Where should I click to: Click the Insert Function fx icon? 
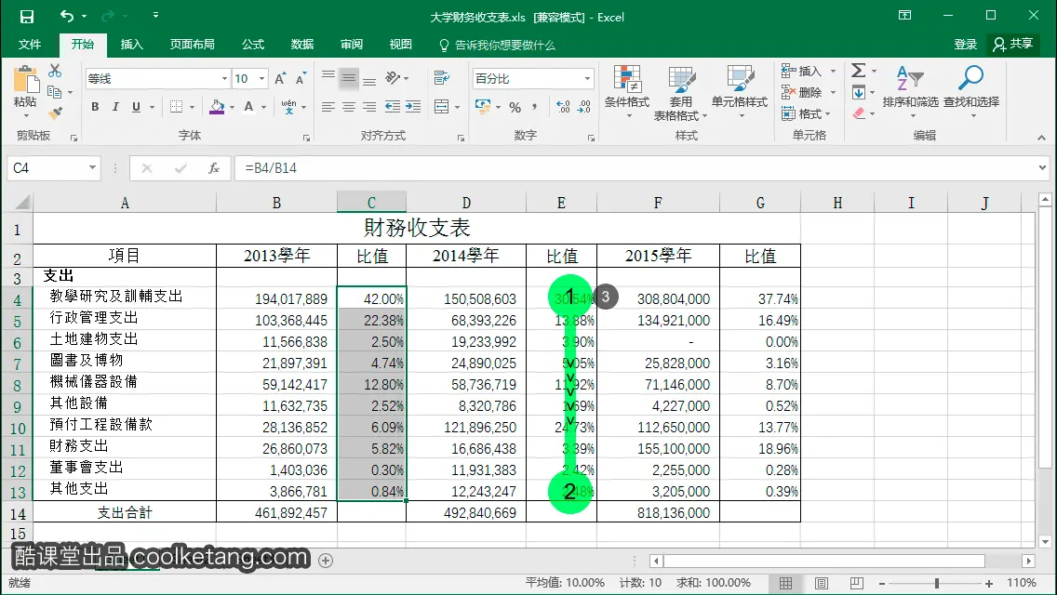tap(214, 167)
